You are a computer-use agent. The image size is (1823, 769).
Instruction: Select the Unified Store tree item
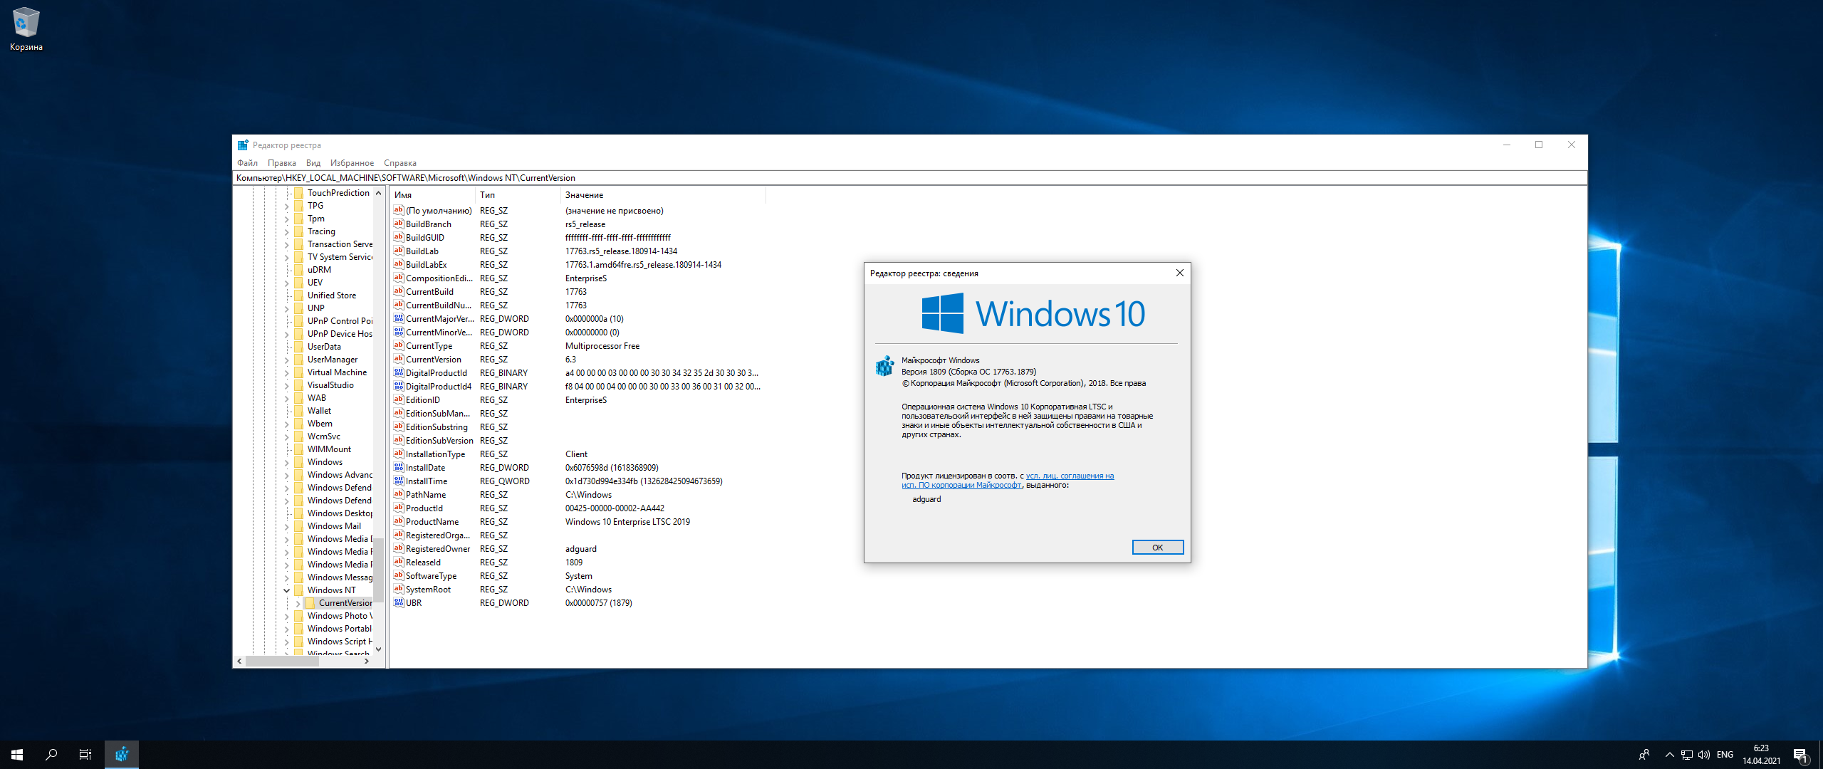point(332,295)
